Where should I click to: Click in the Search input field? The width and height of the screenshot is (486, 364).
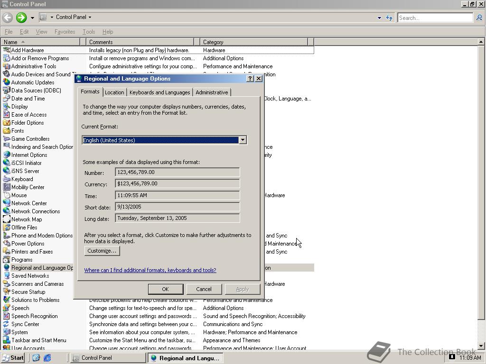[x=435, y=18]
